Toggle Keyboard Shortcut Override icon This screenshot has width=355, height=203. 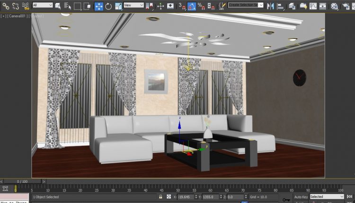tap(170, 6)
